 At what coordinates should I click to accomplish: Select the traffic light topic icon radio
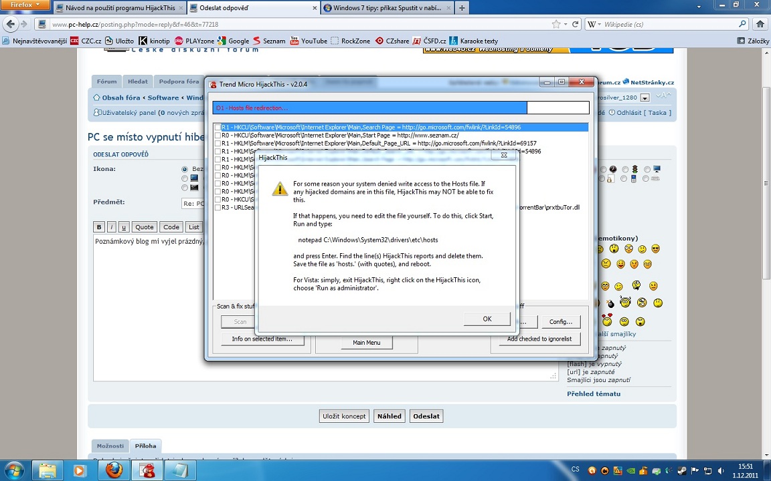(x=626, y=169)
